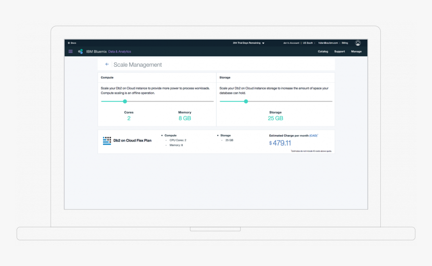
Task: Click the Memory: 8 summary line
Action: [176, 145]
